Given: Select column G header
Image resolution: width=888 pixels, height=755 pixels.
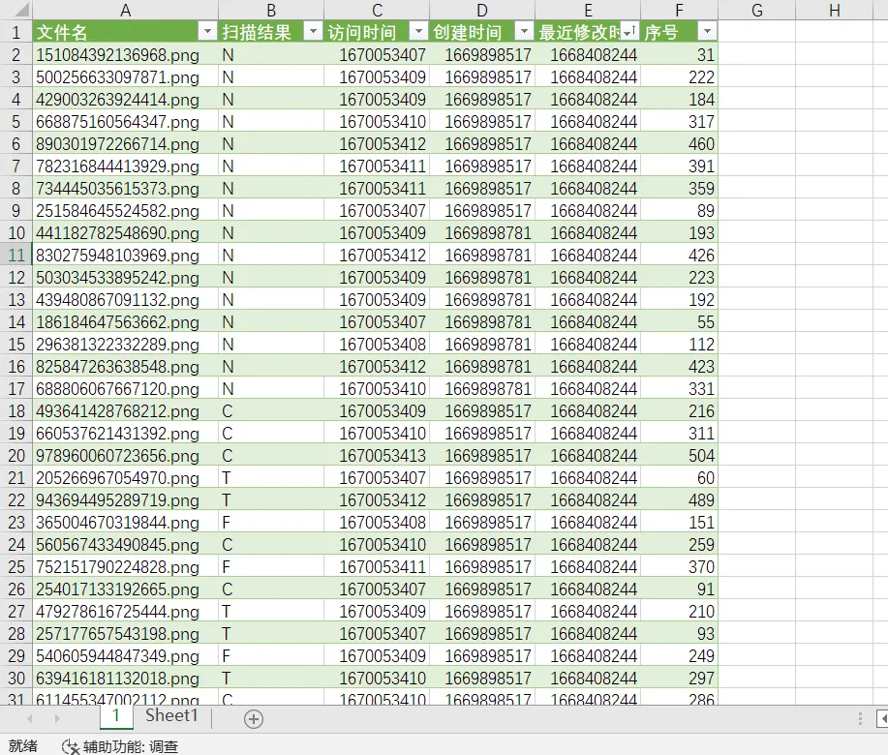Looking at the screenshot, I should tap(757, 10).
